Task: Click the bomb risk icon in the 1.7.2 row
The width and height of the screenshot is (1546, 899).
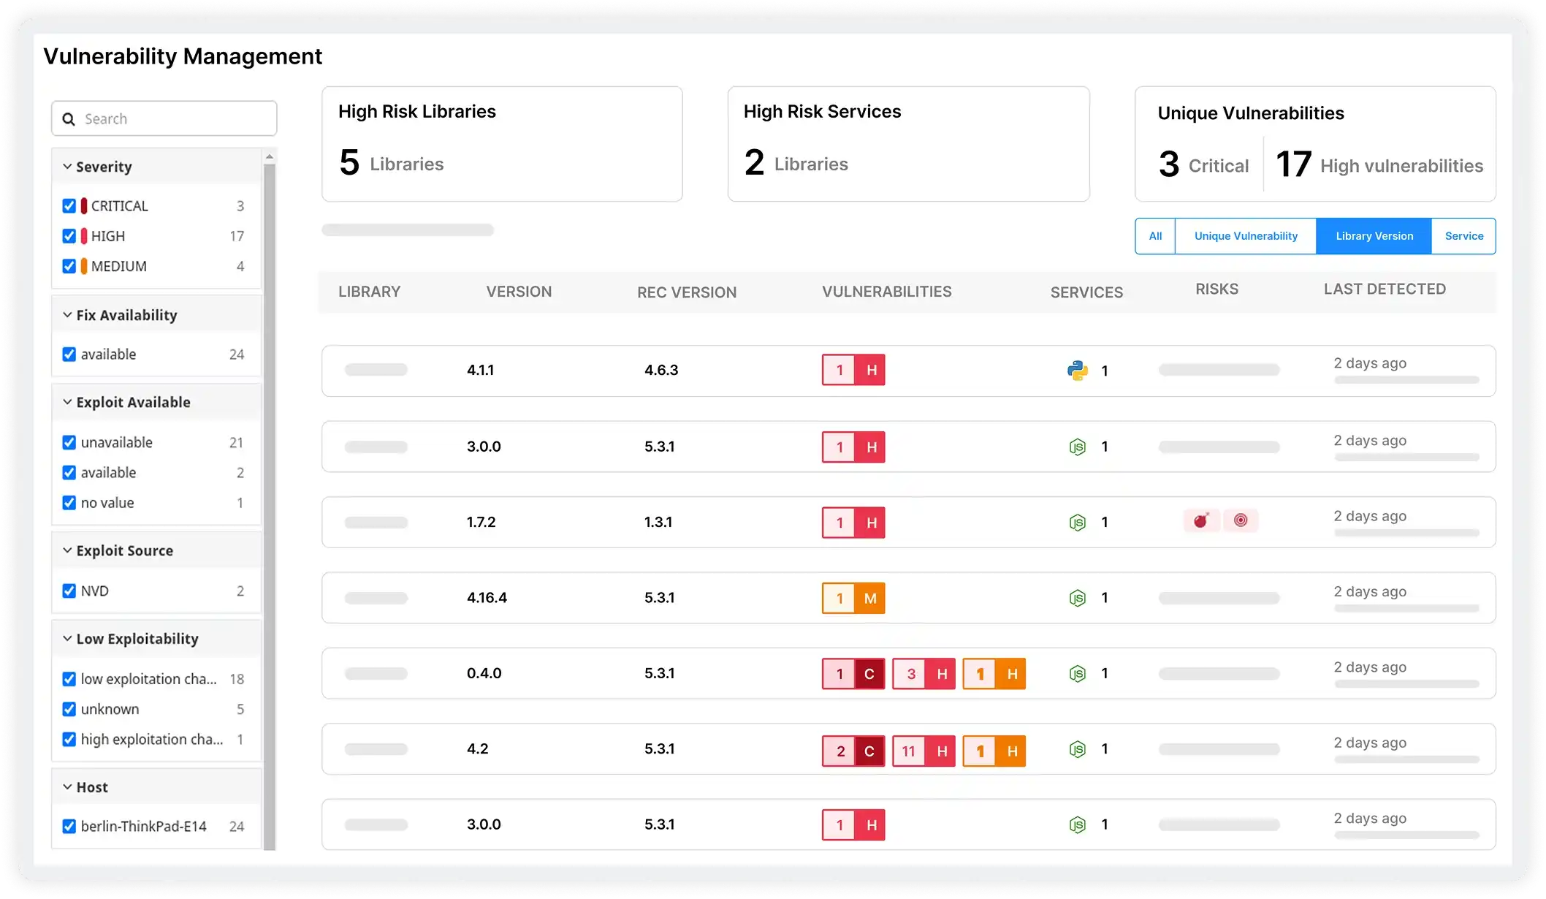Action: tap(1200, 521)
